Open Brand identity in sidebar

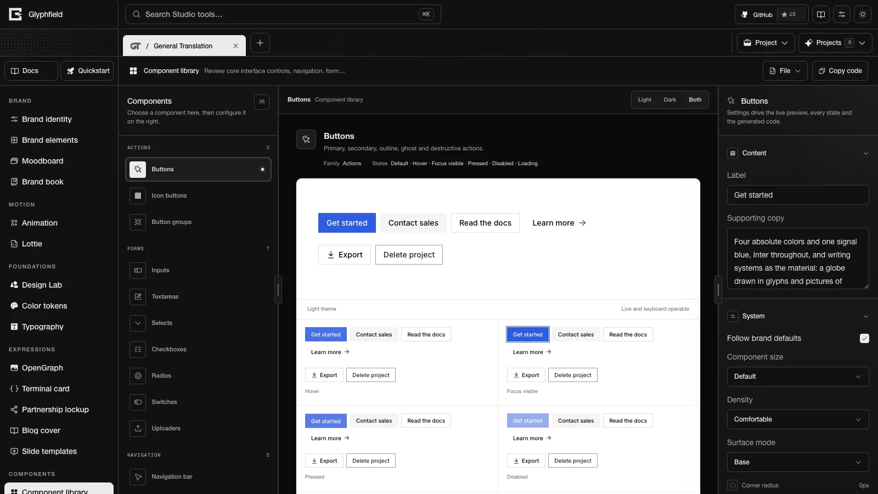(x=59, y=119)
